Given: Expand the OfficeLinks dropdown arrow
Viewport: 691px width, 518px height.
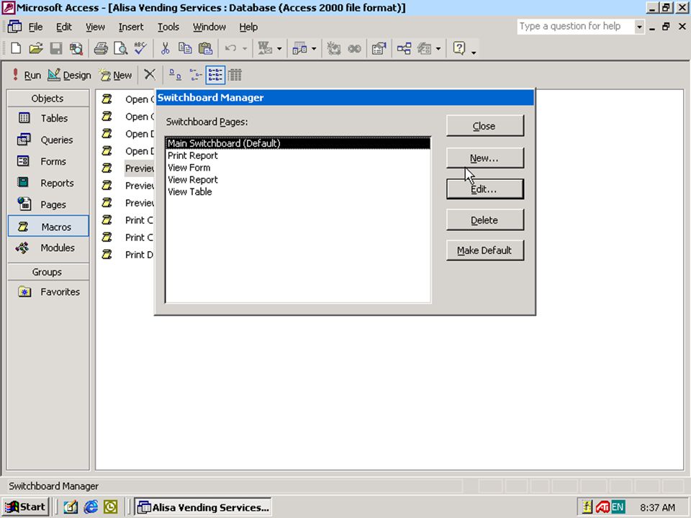Looking at the screenshot, I should (x=279, y=48).
